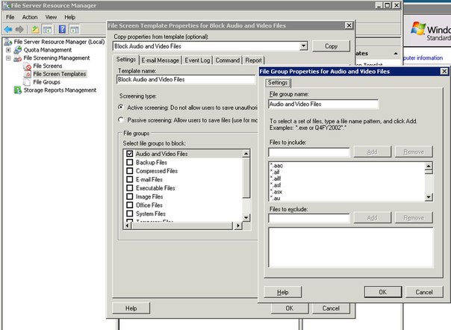The width and height of the screenshot is (451, 330).
Task: Open the Help menu
Action: click(x=69, y=17)
